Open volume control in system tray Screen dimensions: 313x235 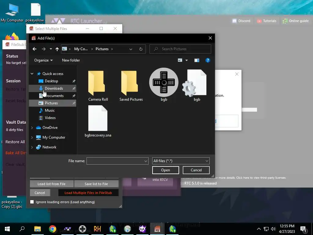click(x=273, y=229)
